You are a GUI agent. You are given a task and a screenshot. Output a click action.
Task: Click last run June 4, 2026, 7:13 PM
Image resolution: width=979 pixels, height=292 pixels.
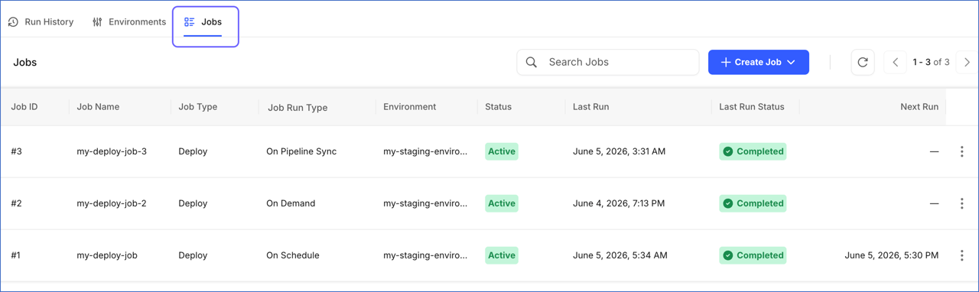619,203
